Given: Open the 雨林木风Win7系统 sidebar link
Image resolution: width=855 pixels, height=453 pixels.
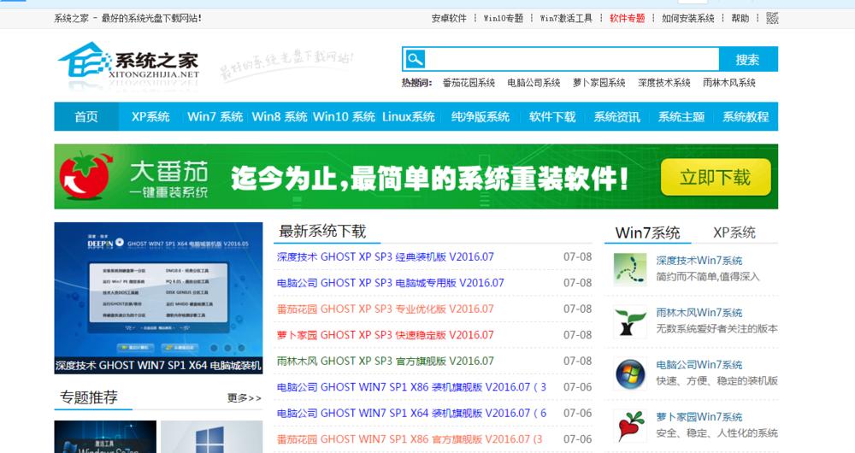Looking at the screenshot, I should point(699,313).
